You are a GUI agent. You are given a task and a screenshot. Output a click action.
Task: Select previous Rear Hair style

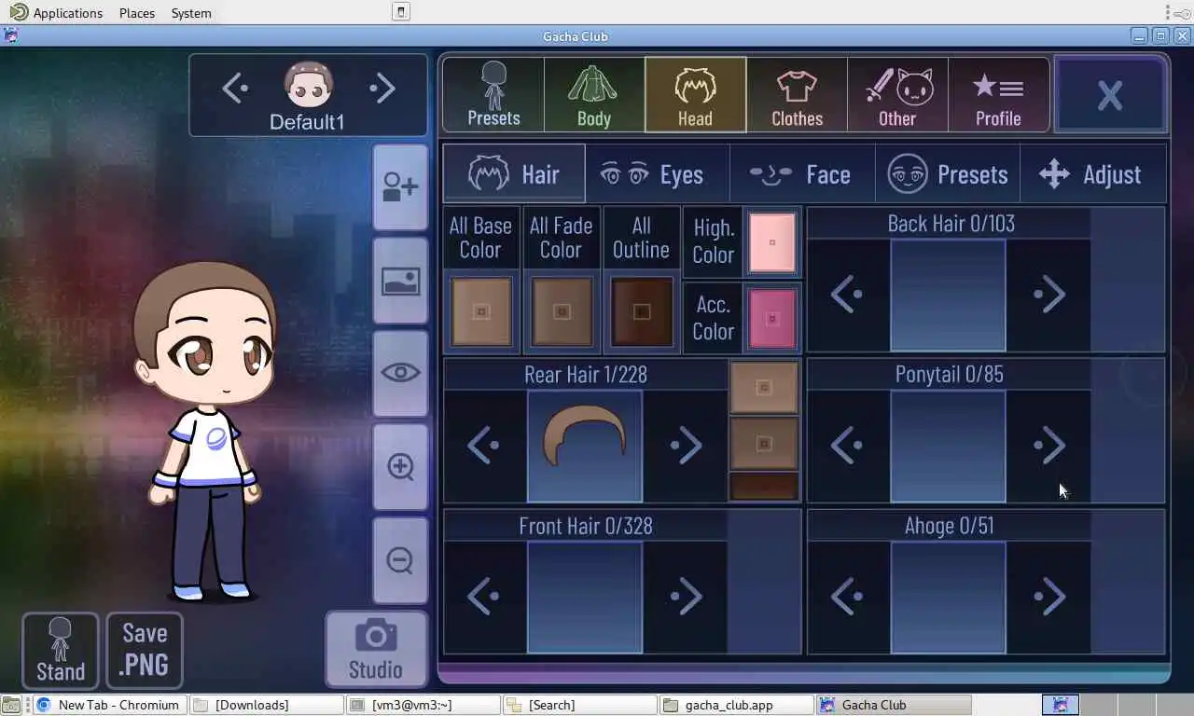pyautogui.click(x=483, y=446)
